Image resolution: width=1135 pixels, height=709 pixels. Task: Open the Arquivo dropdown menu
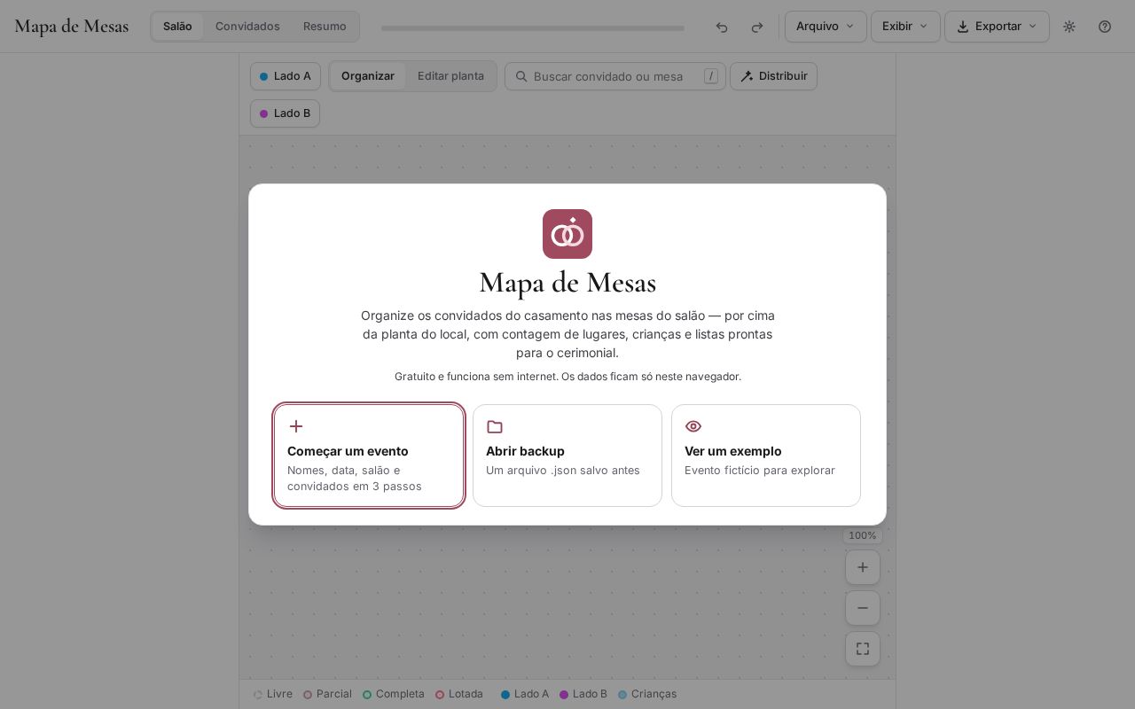click(x=826, y=27)
